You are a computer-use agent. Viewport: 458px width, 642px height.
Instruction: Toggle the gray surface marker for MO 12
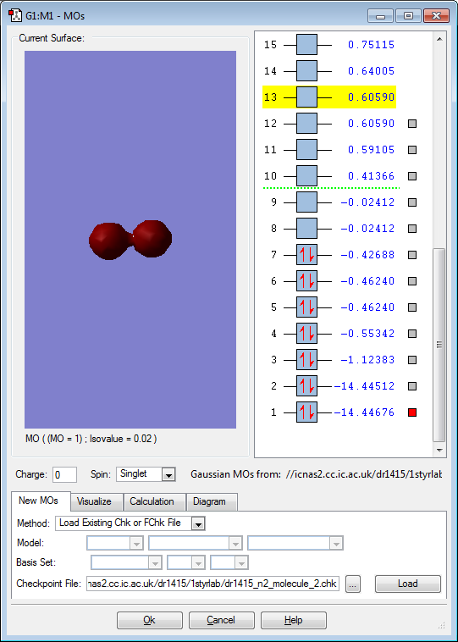[412, 124]
